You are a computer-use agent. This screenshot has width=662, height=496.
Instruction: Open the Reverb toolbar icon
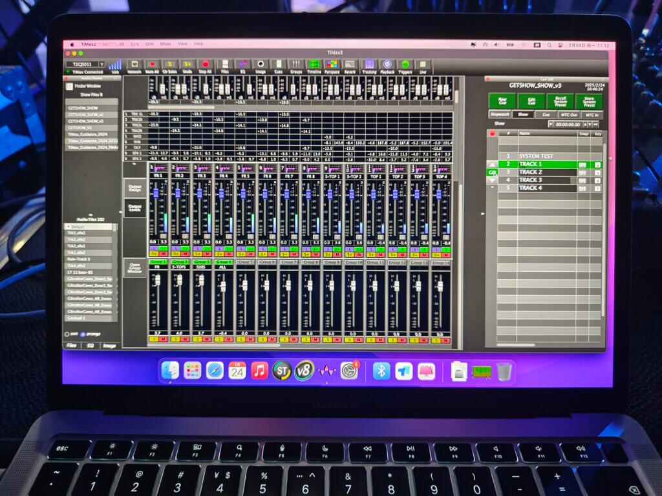tap(350, 64)
